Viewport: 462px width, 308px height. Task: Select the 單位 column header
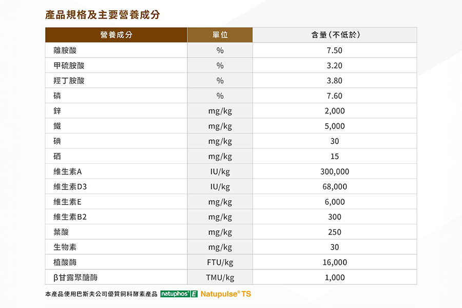pos(220,35)
